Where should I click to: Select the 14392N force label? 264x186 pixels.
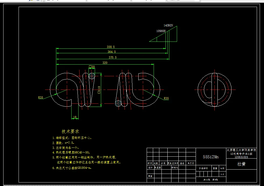point(168,26)
